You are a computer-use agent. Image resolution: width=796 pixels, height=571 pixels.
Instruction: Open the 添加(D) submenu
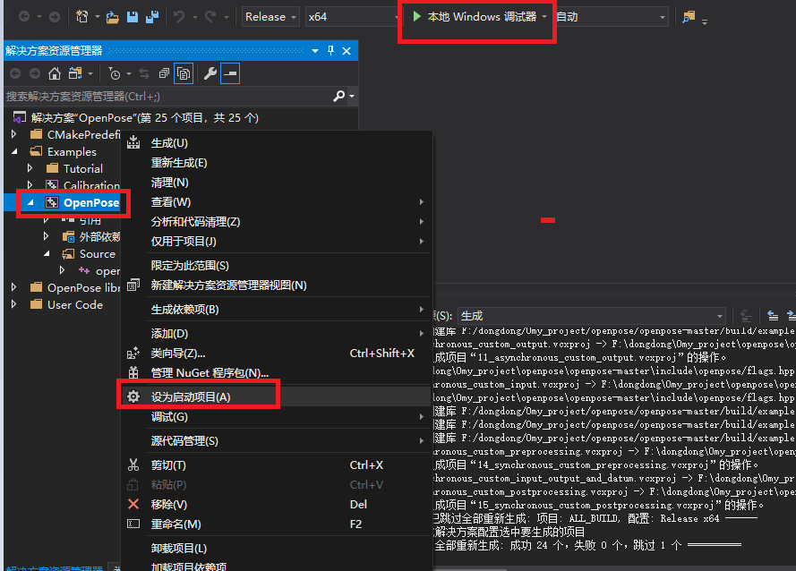click(x=276, y=334)
